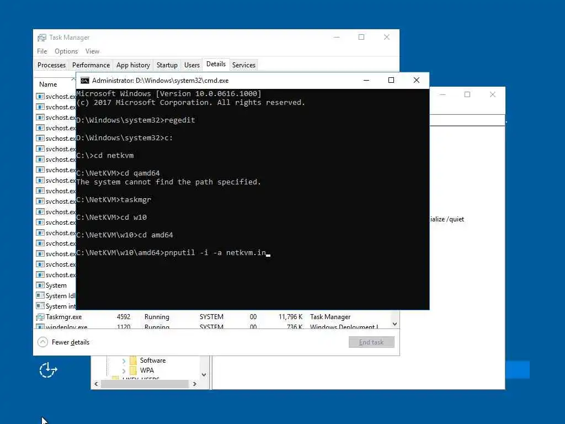
Task: Switch to the Processes tab
Action: pyautogui.click(x=51, y=65)
